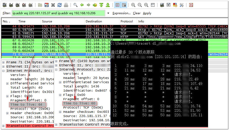Clear the display filter
Image resolution: width=229 pixels, height=130 pixels.
tap(137, 13)
